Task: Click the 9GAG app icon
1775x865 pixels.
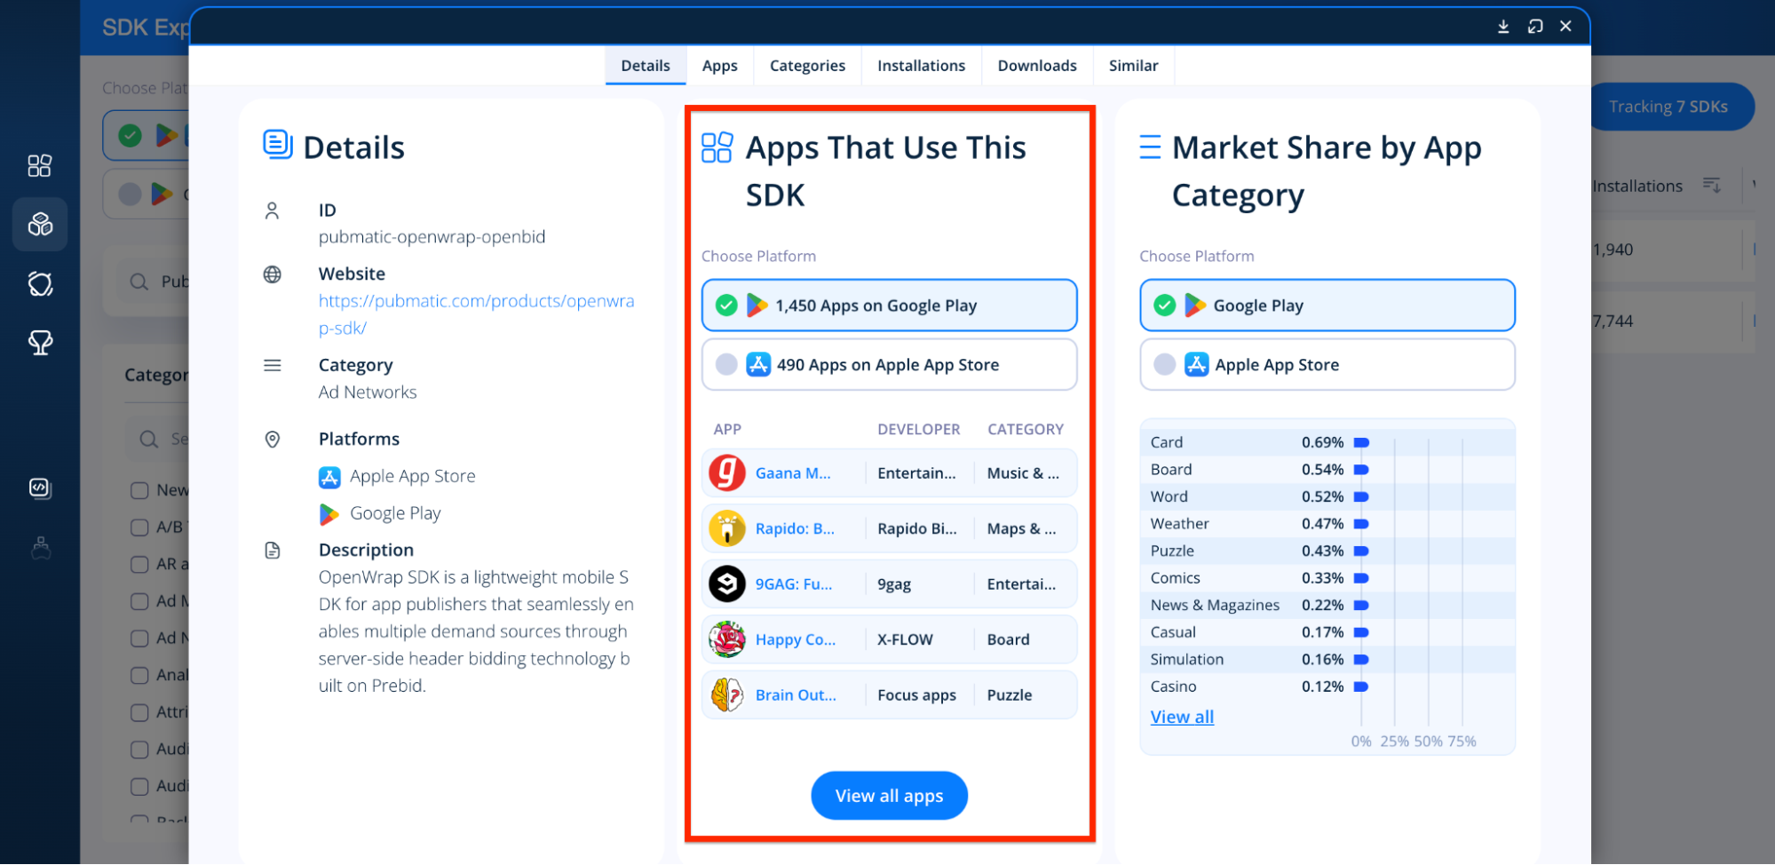Action: 726,584
